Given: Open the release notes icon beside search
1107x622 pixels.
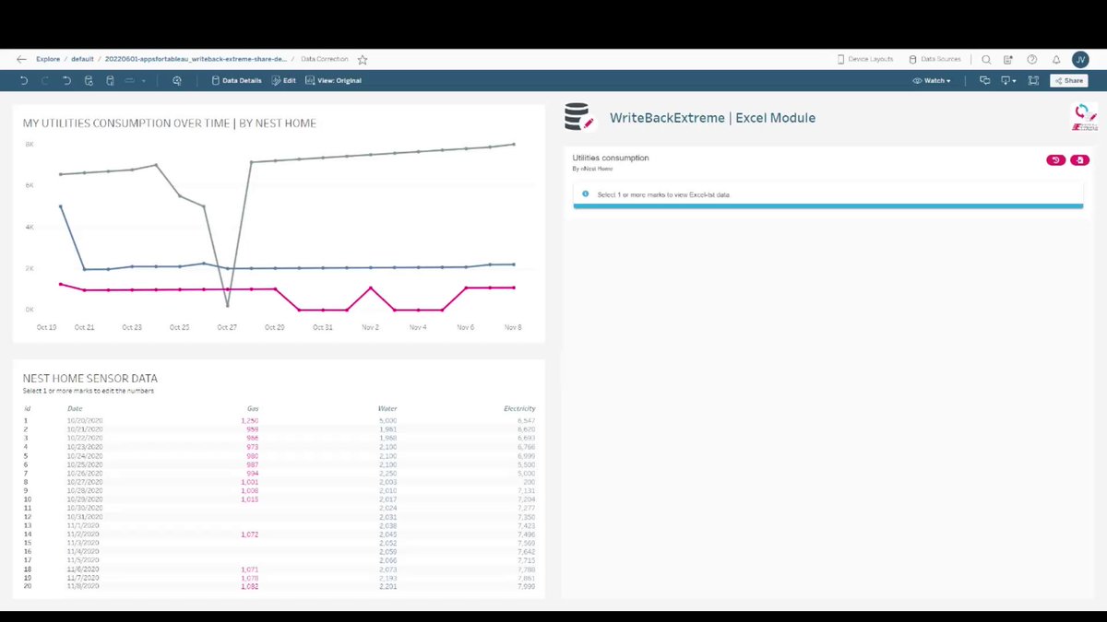Looking at the screenshot, I should (x=1009, y=59).
